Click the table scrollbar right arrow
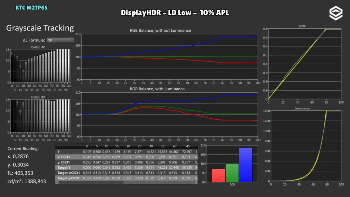This screenshot has height=197, width=350. [x=196, y=182]
